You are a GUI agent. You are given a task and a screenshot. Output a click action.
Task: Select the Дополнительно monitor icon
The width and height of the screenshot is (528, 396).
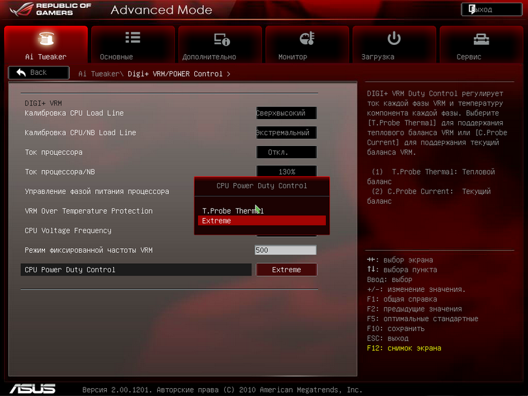click(220, 39)
